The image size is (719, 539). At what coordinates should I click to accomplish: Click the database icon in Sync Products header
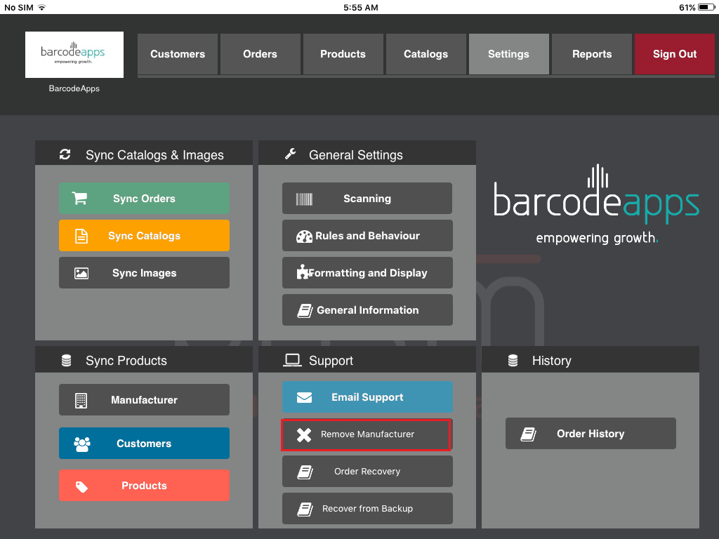pyautogui.click(x=66, y=361)
